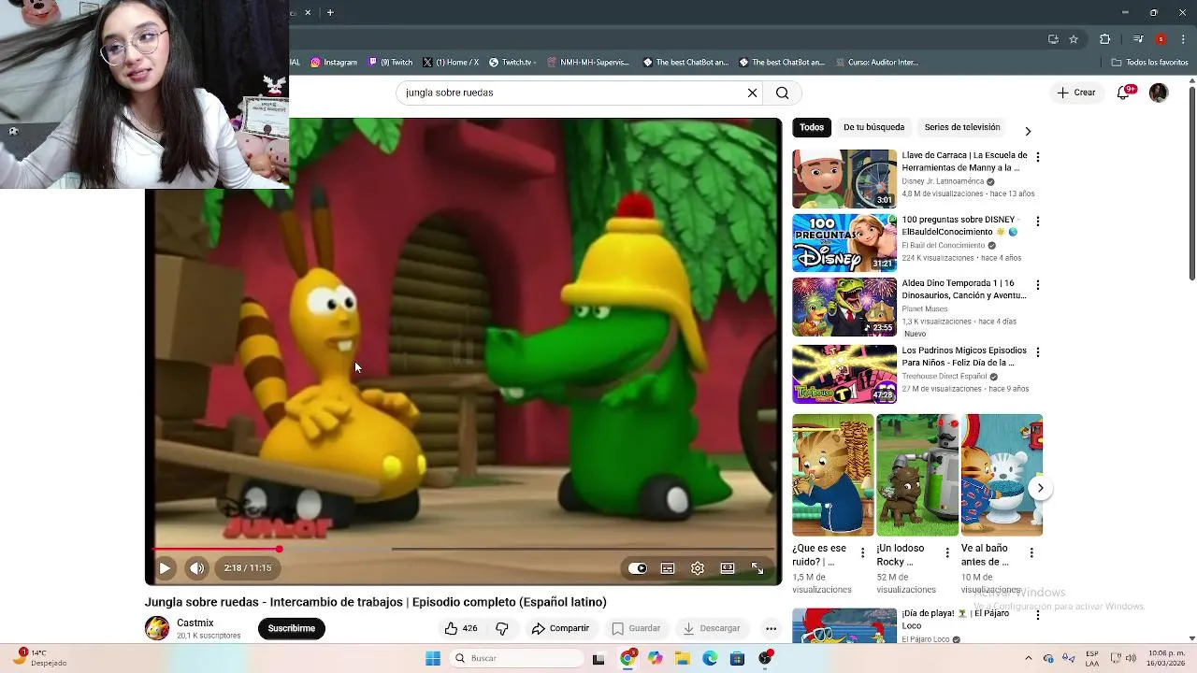Mute the video volume
Viewport: 1197px width, 673px height.
pos(196,567)
